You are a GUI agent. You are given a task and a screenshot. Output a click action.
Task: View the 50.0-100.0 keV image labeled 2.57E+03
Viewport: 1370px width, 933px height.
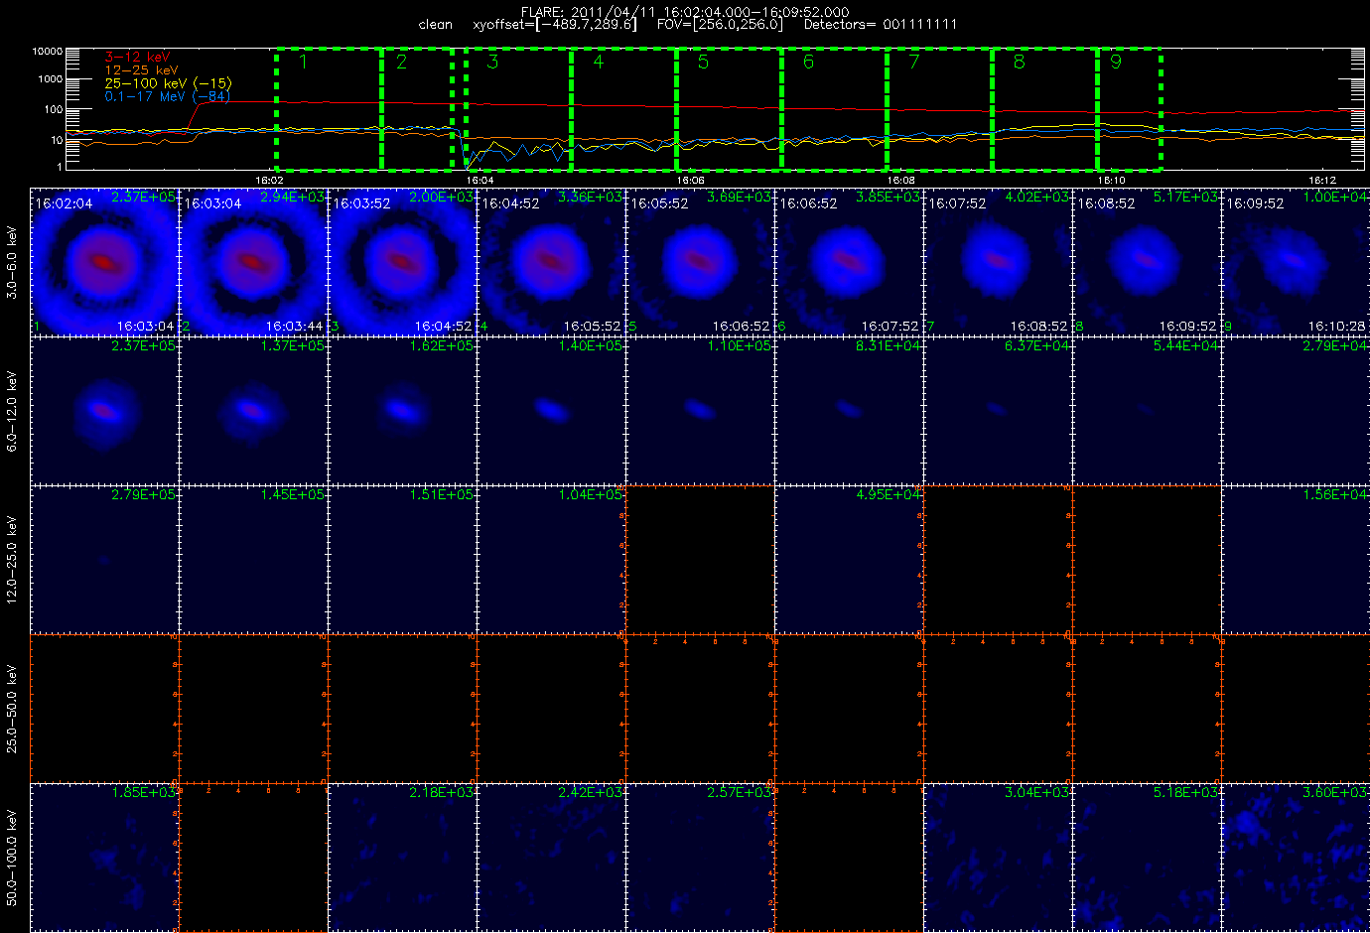700,857
